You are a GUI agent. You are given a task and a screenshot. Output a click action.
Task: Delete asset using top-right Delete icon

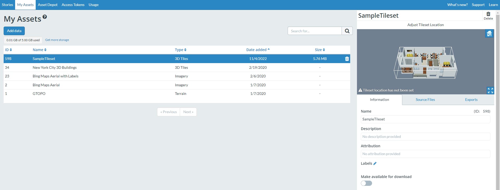point(488,16)
